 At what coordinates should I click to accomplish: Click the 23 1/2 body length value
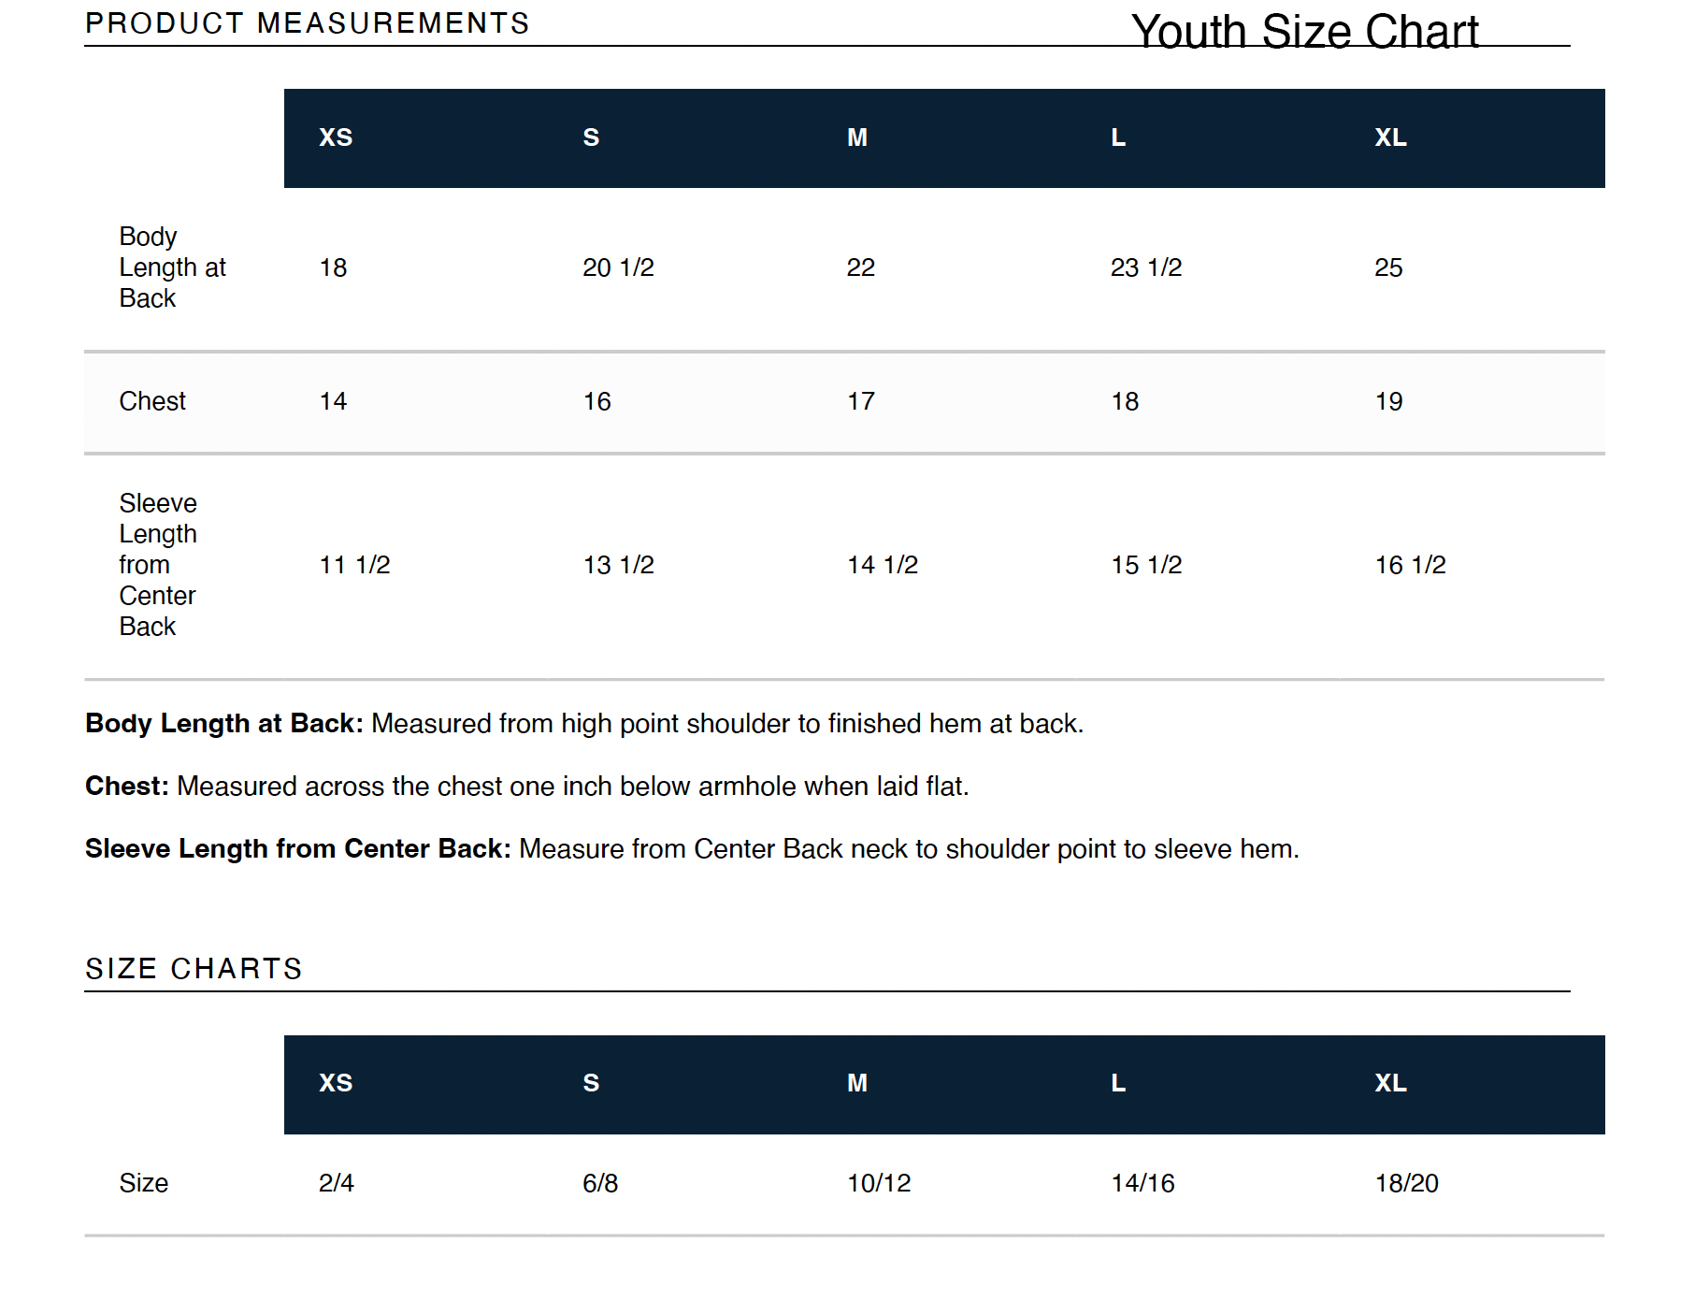(x=1145, y=268)
